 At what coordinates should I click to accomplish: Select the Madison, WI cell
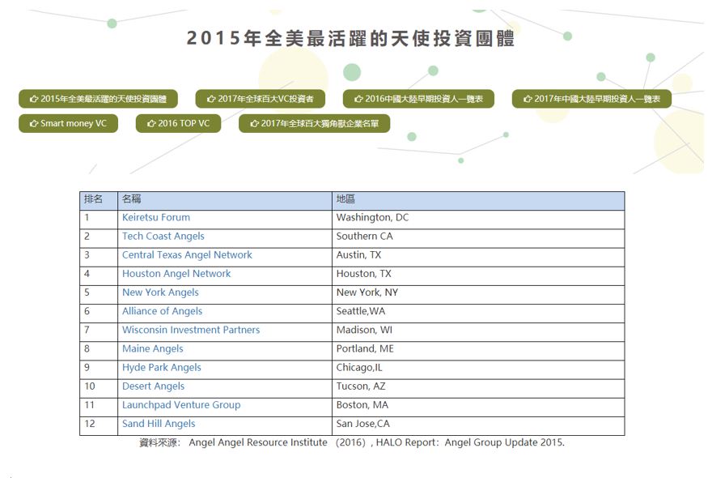pyautogui.click(x=478, y=332)
